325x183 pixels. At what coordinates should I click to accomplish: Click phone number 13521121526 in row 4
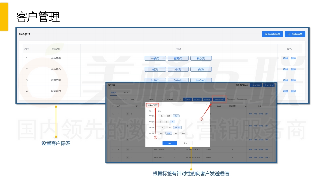coord(159,149)
